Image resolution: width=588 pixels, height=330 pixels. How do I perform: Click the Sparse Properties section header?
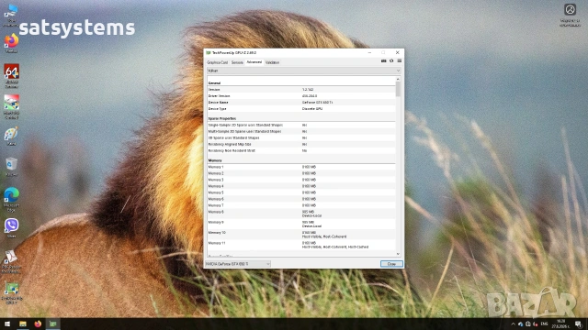coord(222,118)
